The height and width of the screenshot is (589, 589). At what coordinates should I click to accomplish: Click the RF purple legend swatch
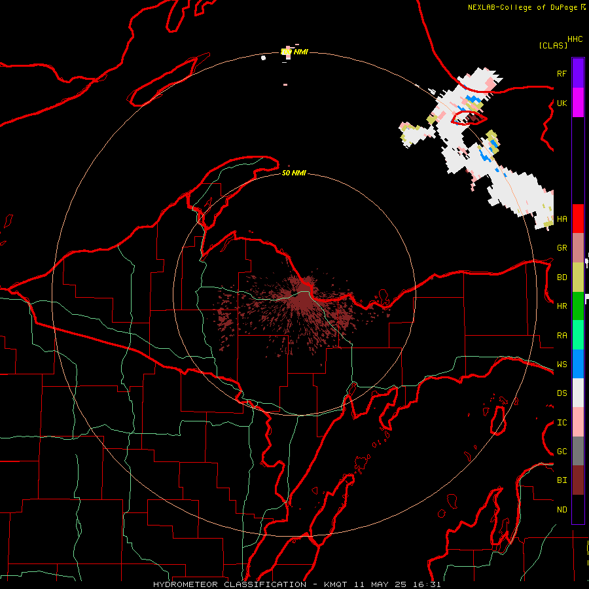coord(578,73)
